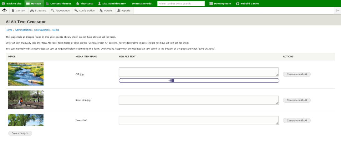Open the Configuration admin menu
The height and width of the screenshot is (163, 341).
[84, 10]
